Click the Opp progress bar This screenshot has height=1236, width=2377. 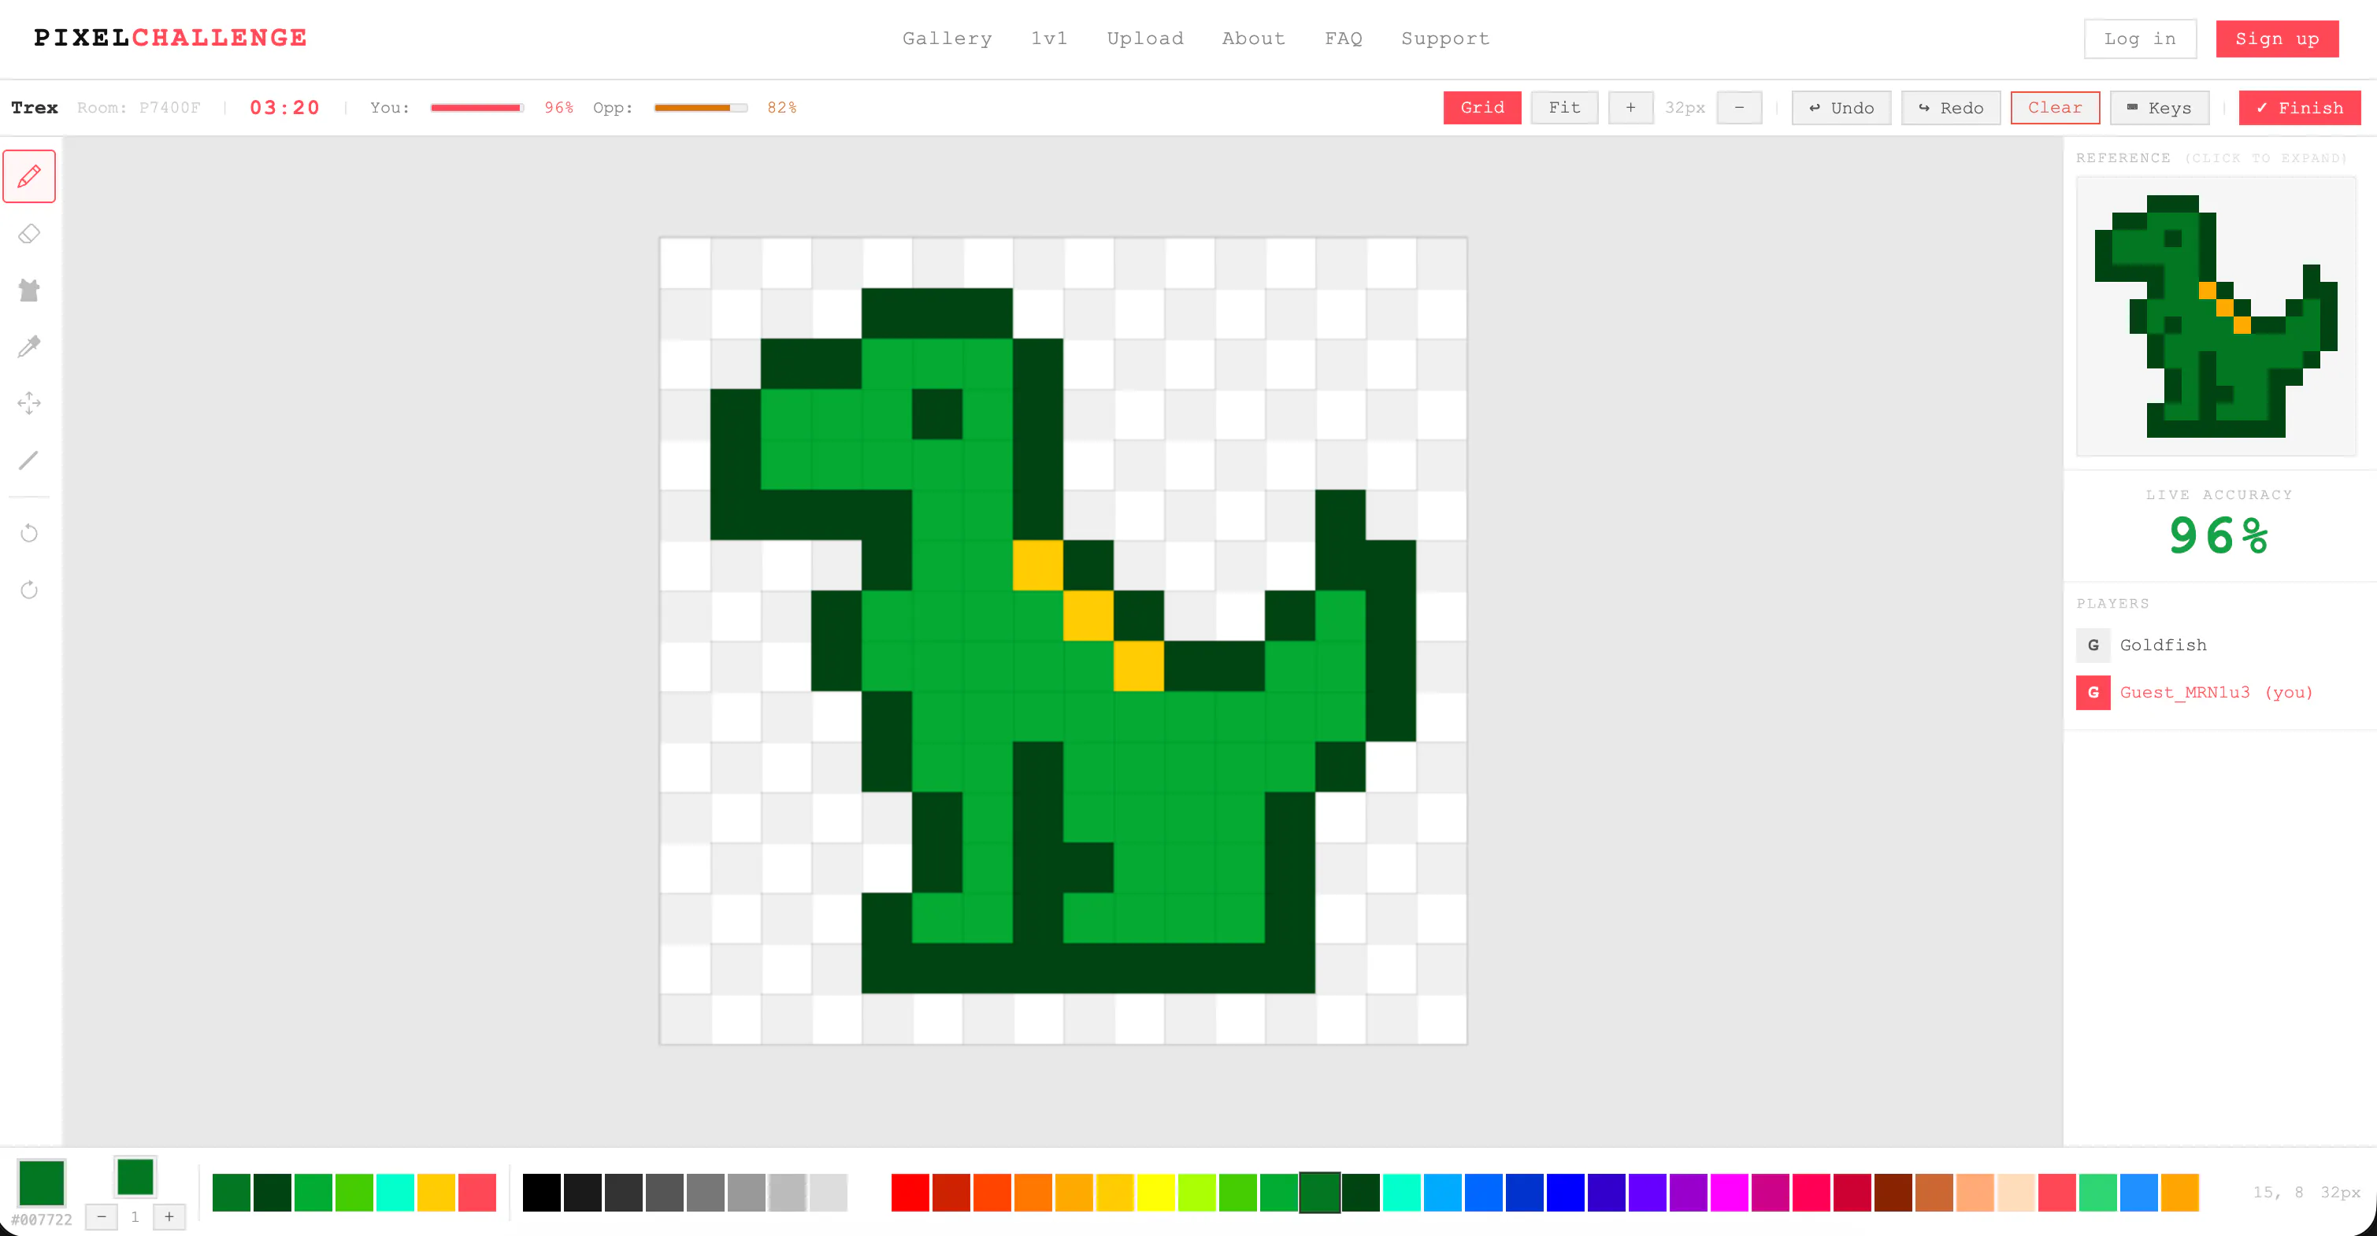click(x=700, y=108)
